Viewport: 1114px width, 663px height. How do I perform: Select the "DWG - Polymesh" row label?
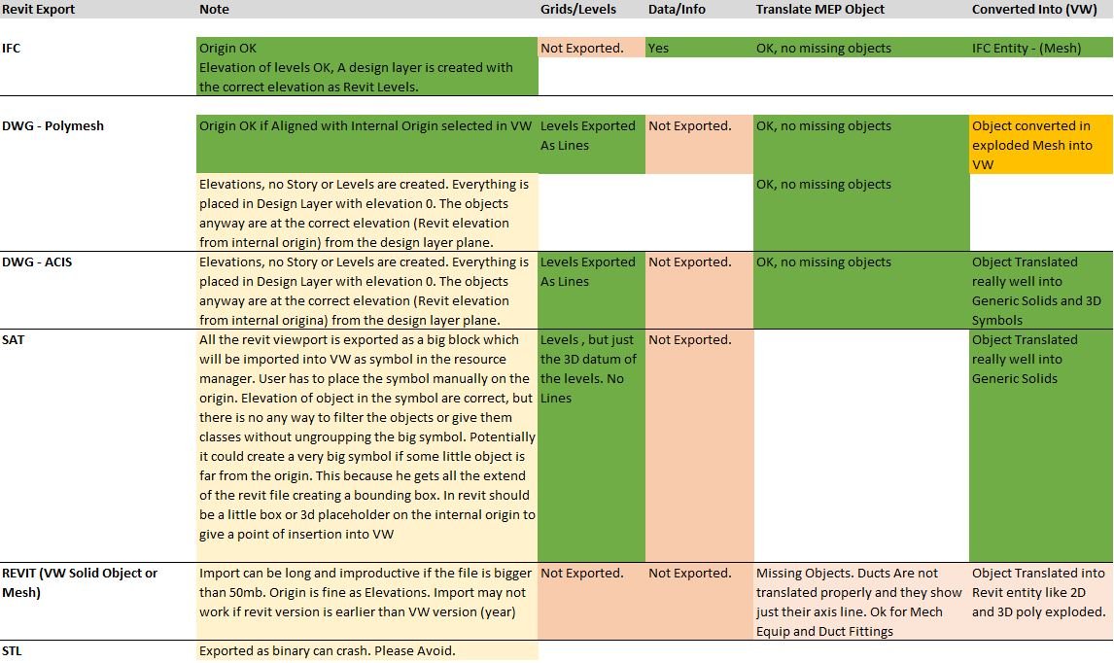52,125
